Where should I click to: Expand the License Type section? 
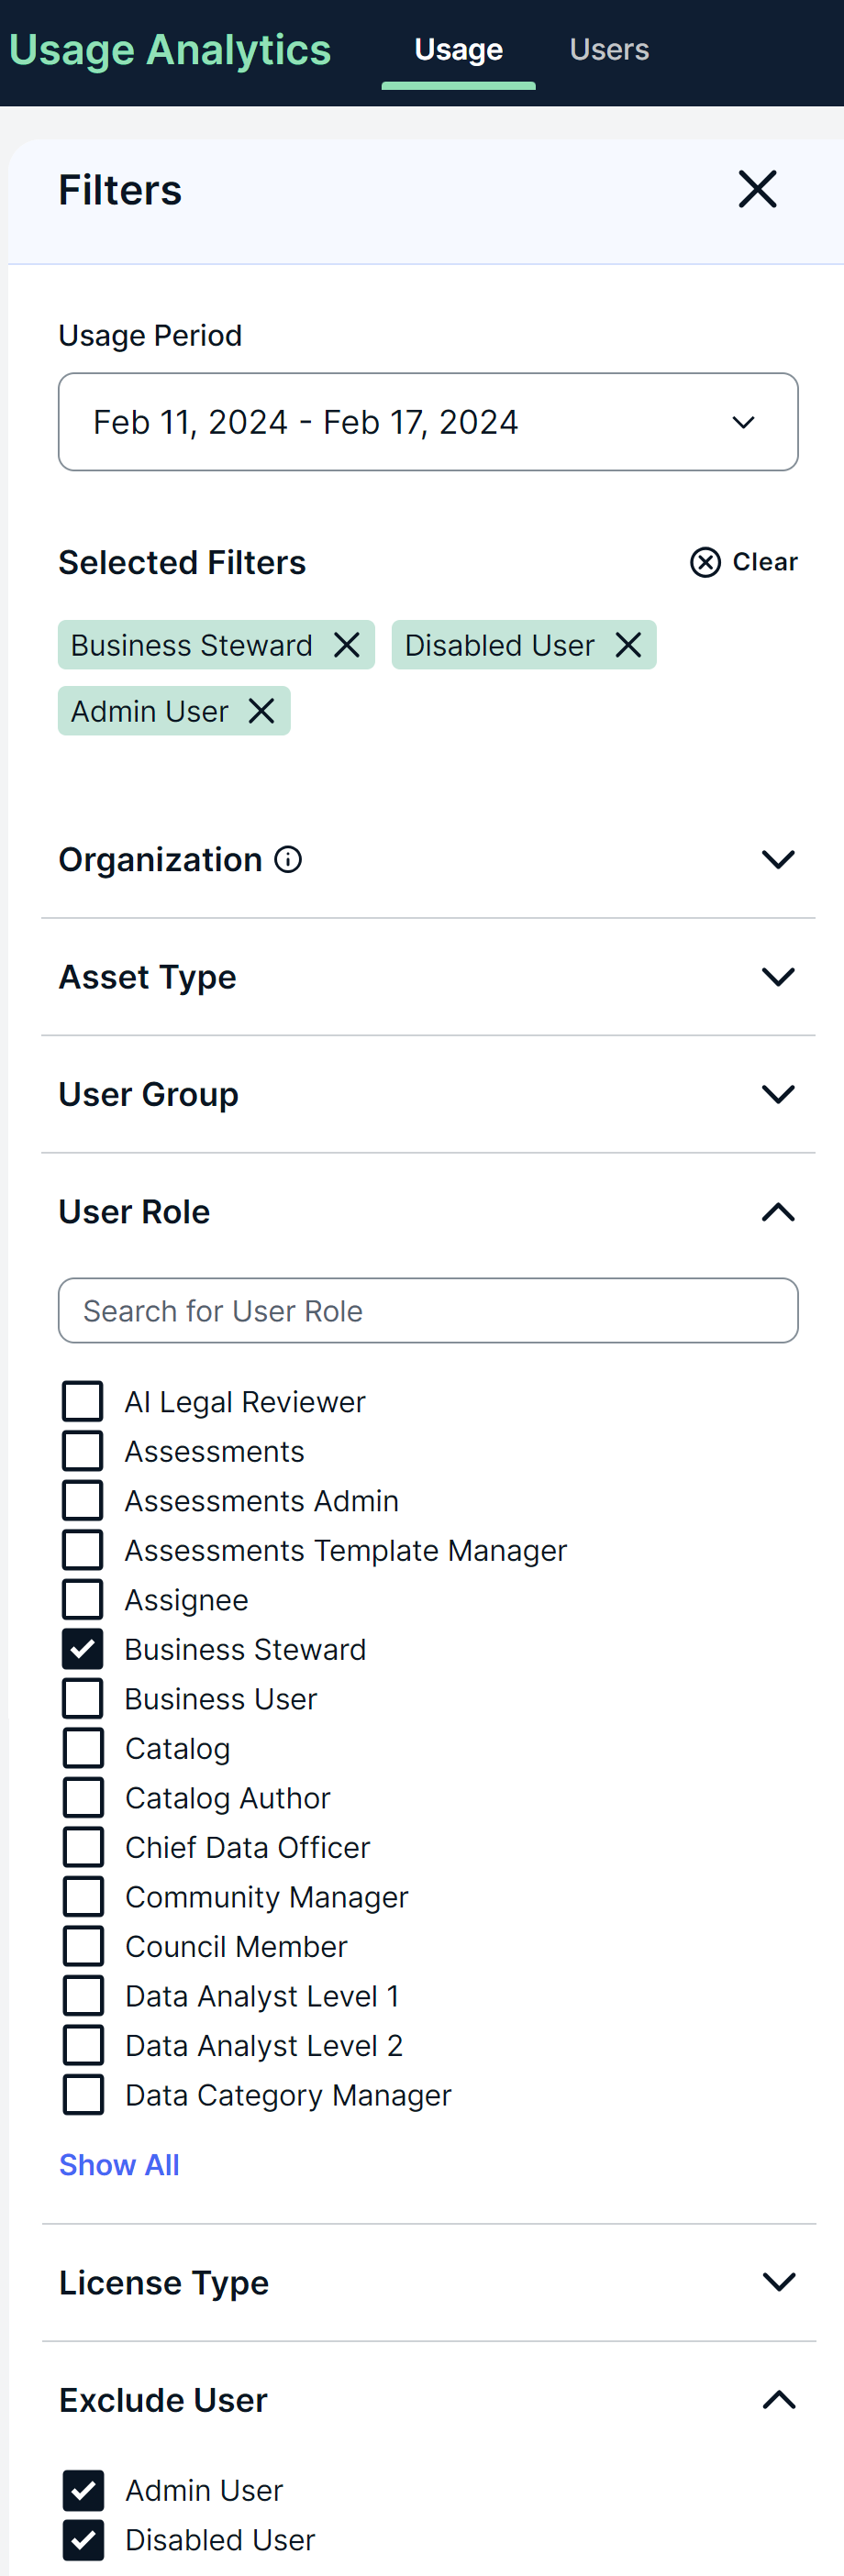click(778, 2282)
